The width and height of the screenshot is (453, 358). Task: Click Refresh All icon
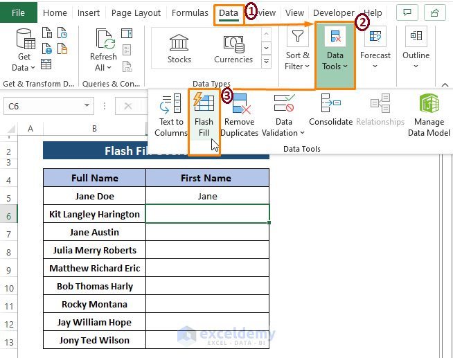103,50
